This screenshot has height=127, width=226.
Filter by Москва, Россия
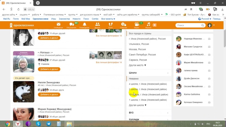(137, 49)
